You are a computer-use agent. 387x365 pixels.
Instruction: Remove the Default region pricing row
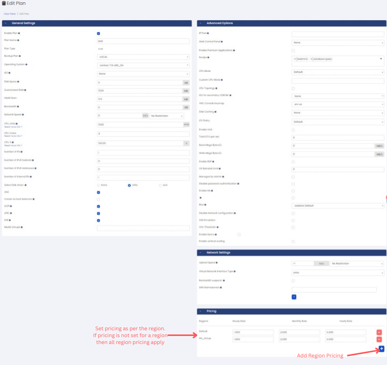point(379,332)
